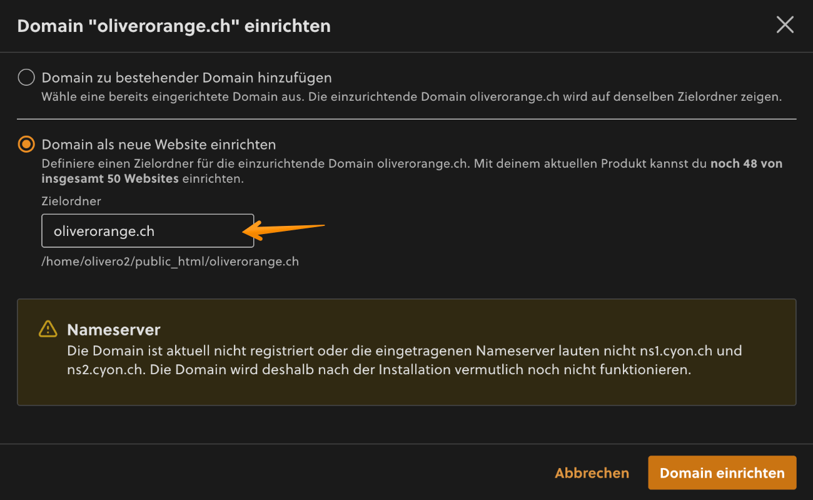Click the empty radio circle of the first option
813x500 pixels.
click(x=26, y=77)
